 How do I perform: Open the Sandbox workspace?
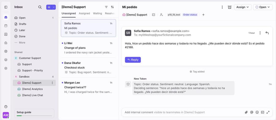coord(34,77)
